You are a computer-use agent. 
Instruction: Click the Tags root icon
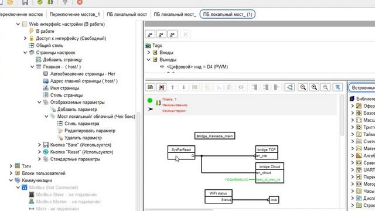[x=148, y=45]
